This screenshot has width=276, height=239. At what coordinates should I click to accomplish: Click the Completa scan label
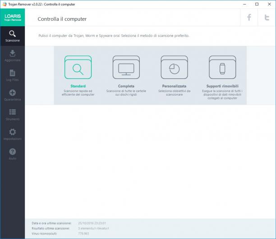click(126, 86)
